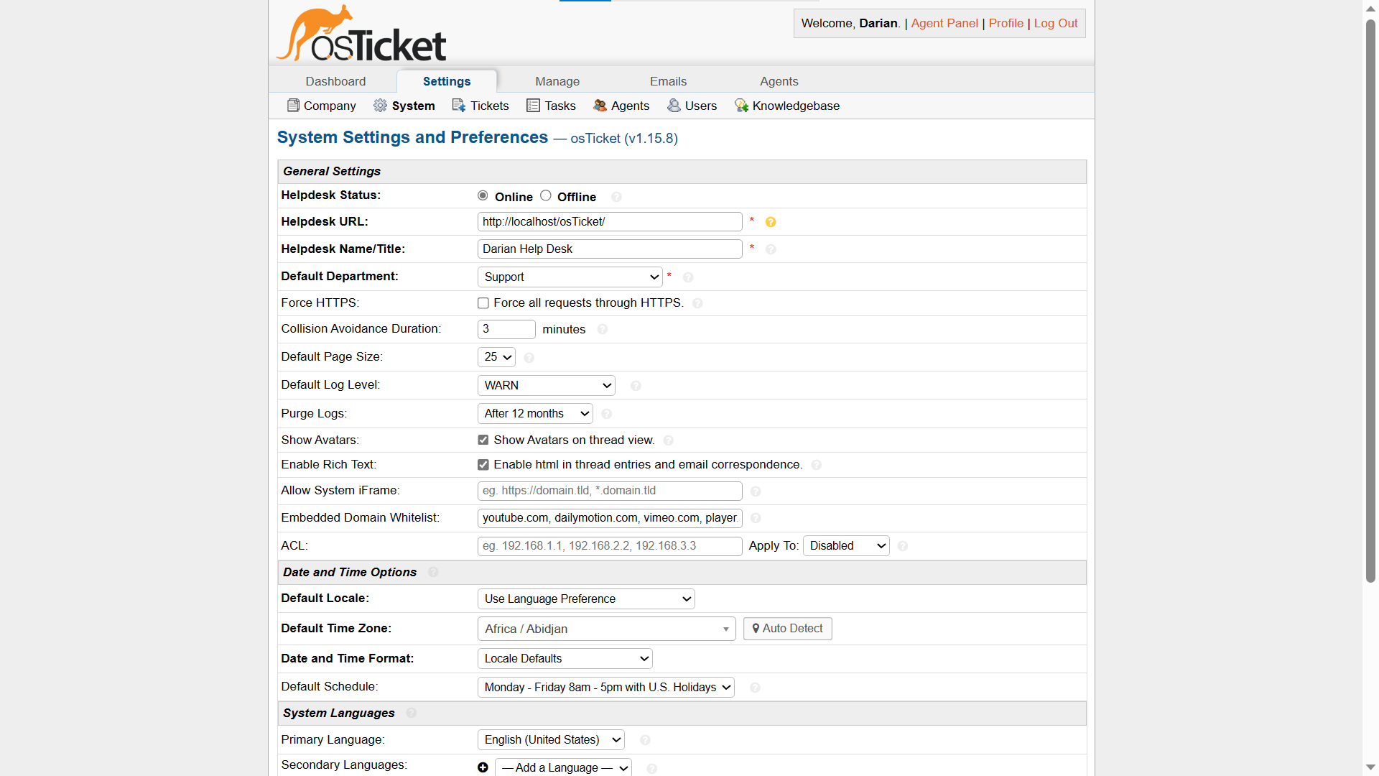Select the Offline helpdesk status radio button
Image resolution: width=1379 pixels, height=776 pixels.
pos(545,195)
